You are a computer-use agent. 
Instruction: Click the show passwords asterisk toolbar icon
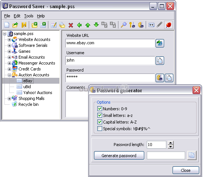point(151,25)
